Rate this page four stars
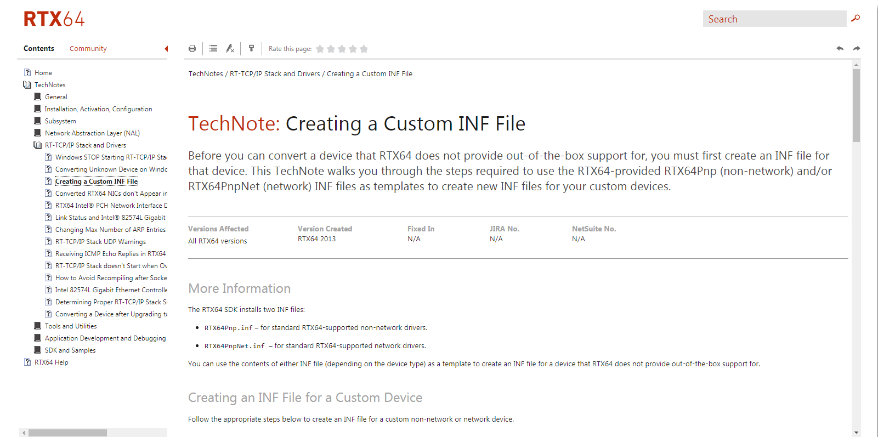Screen dimensions: 878x437 pos(353,49)
